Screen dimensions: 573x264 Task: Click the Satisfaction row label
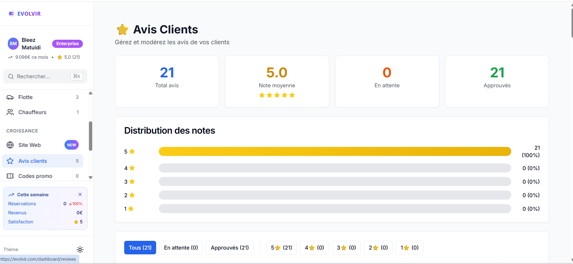point(21,222)
